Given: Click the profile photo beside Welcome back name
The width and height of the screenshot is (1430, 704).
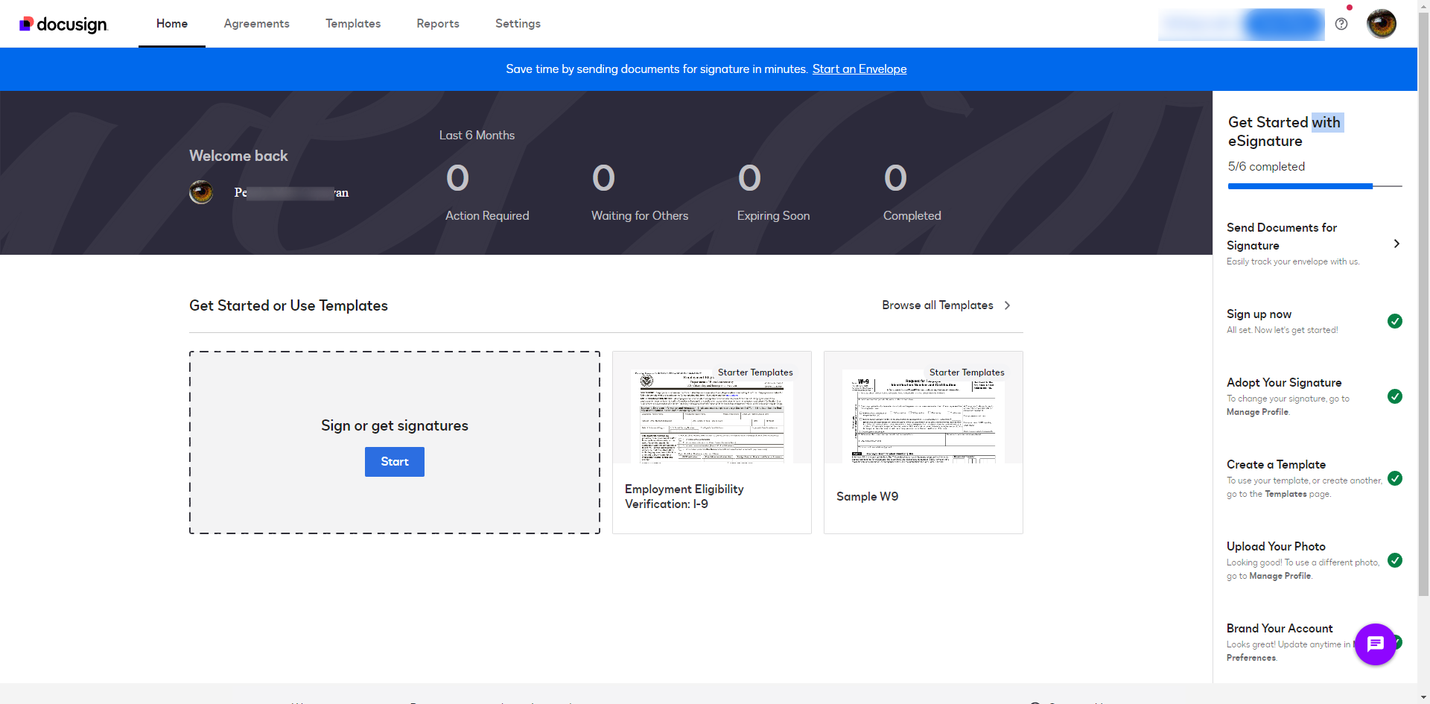Looking at the screenshot, I should click(201, 192).
